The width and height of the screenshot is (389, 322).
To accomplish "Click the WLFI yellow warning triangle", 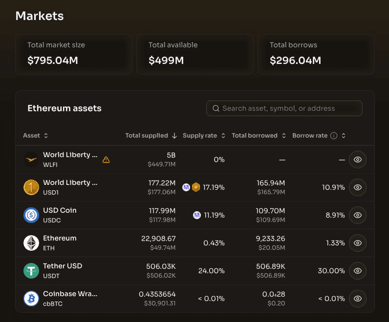I will click(106, 160).
